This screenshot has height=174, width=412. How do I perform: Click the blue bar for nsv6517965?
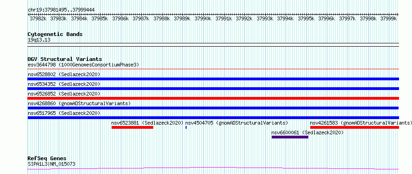click(x=213, y=118)
